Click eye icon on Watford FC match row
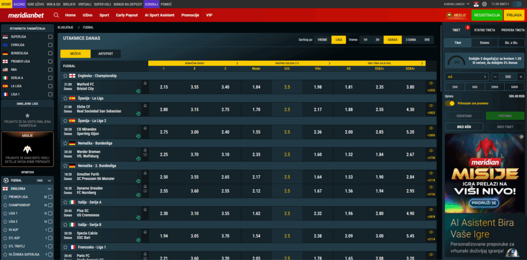 431,83
